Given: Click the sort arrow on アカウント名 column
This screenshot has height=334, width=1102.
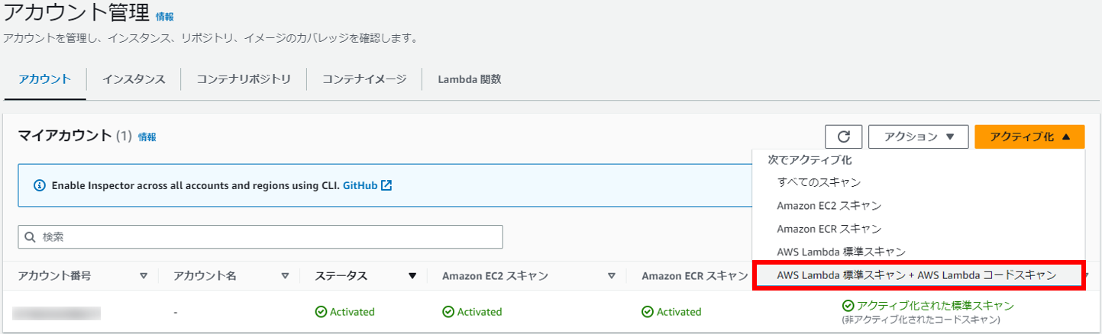Looking at the screenshot, I should 286,276.
